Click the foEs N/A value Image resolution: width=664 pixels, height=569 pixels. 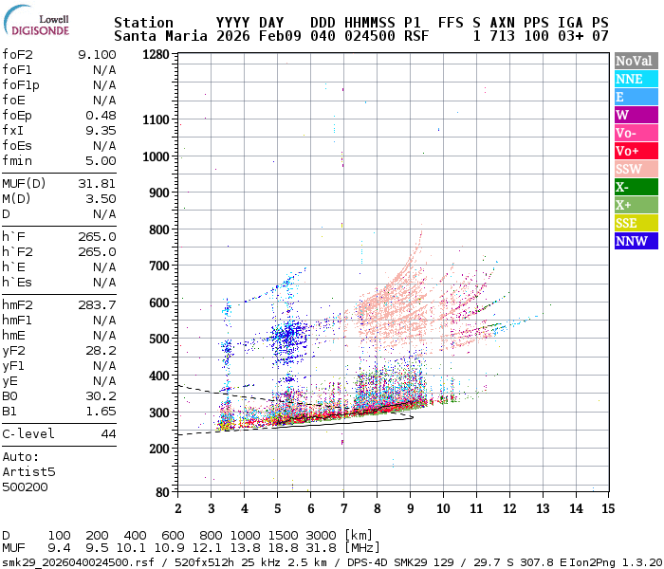104,146
